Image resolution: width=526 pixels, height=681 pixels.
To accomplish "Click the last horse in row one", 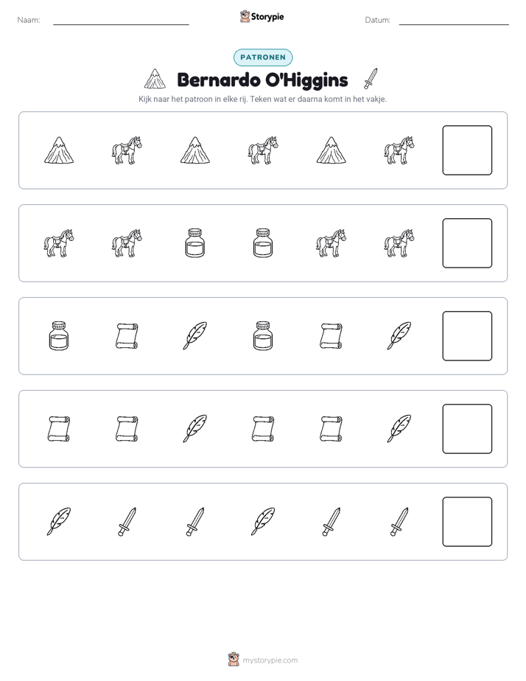I will click(x=399, y=150).
